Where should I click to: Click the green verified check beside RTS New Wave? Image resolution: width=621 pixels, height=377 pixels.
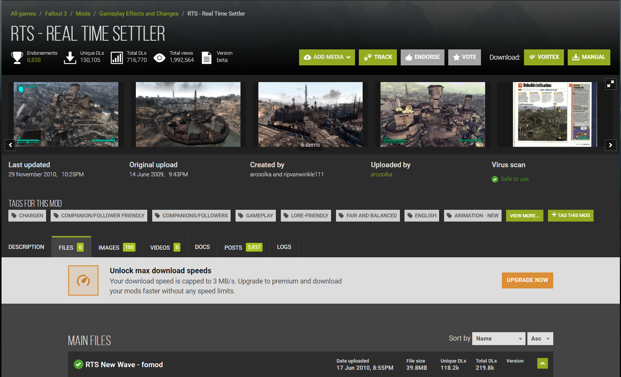tap(78, 364)
